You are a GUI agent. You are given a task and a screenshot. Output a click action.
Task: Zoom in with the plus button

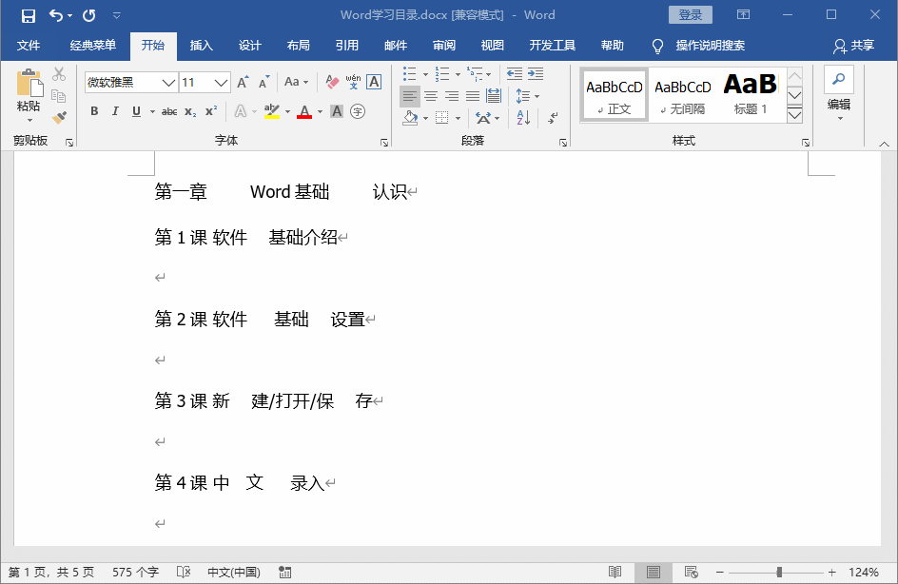pos(831,572)
